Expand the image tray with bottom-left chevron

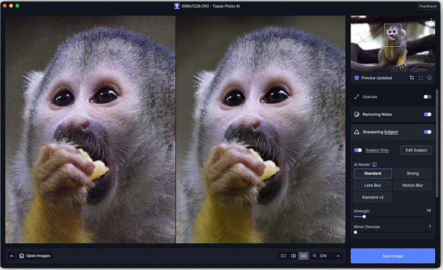(x=12, y=256)
